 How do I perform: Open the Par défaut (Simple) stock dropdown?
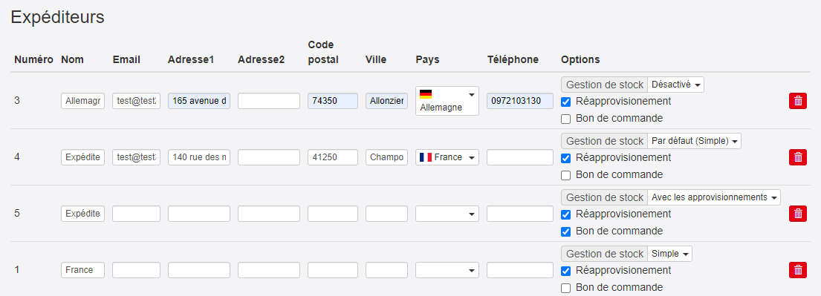(694, 141)
